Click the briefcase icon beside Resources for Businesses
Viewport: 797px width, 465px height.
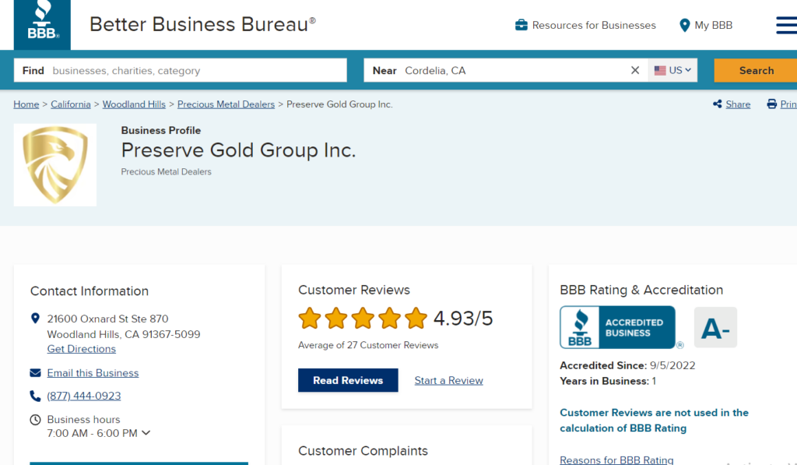tap(521, 25)
